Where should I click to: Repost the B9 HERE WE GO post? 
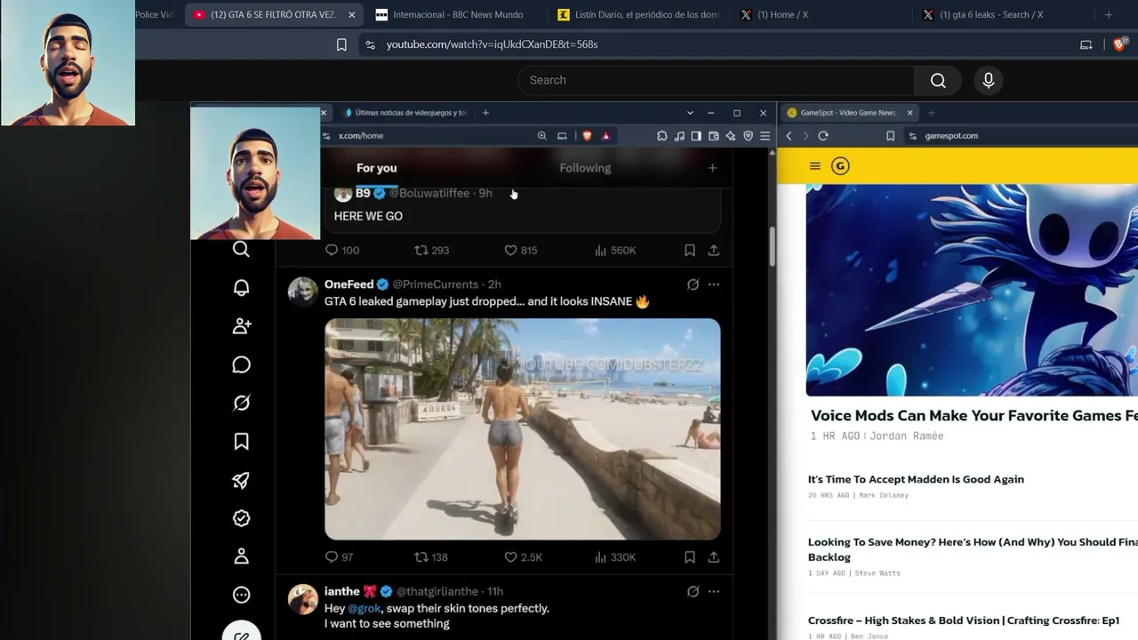click(x=432, y=251)
